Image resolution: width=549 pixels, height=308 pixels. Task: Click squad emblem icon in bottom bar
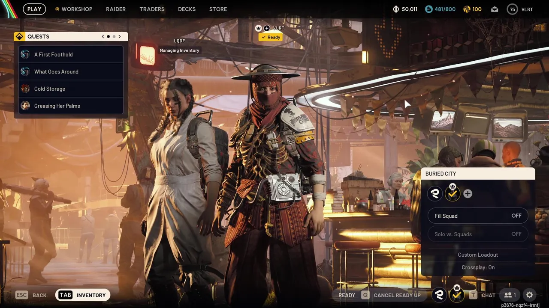pos(439,295)
